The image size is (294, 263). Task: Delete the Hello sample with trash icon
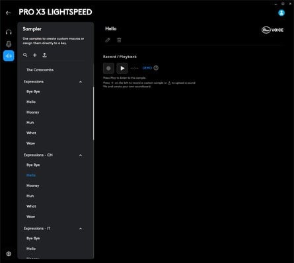pyautogui.click(x=119, y=40)
